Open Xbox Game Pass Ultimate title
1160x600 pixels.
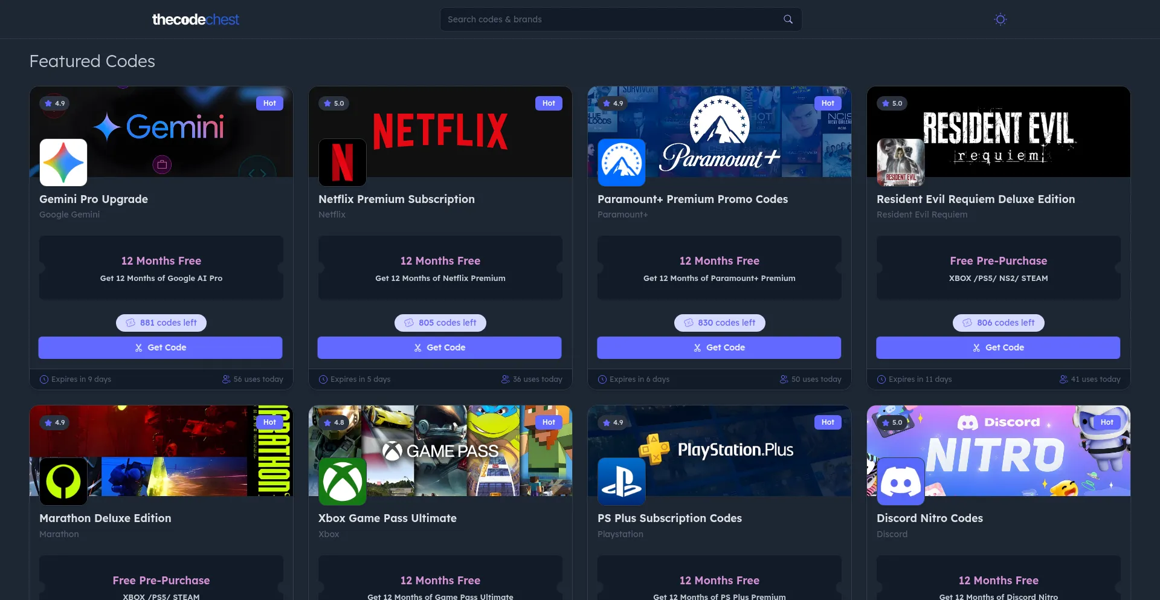pos(387,518)
